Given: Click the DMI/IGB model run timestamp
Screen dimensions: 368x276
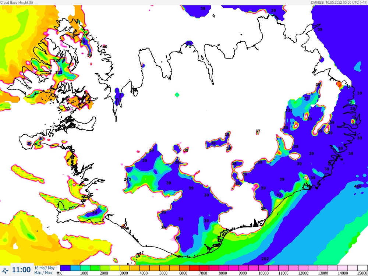Looking at the screenshot, I should (x=339, y=2).
